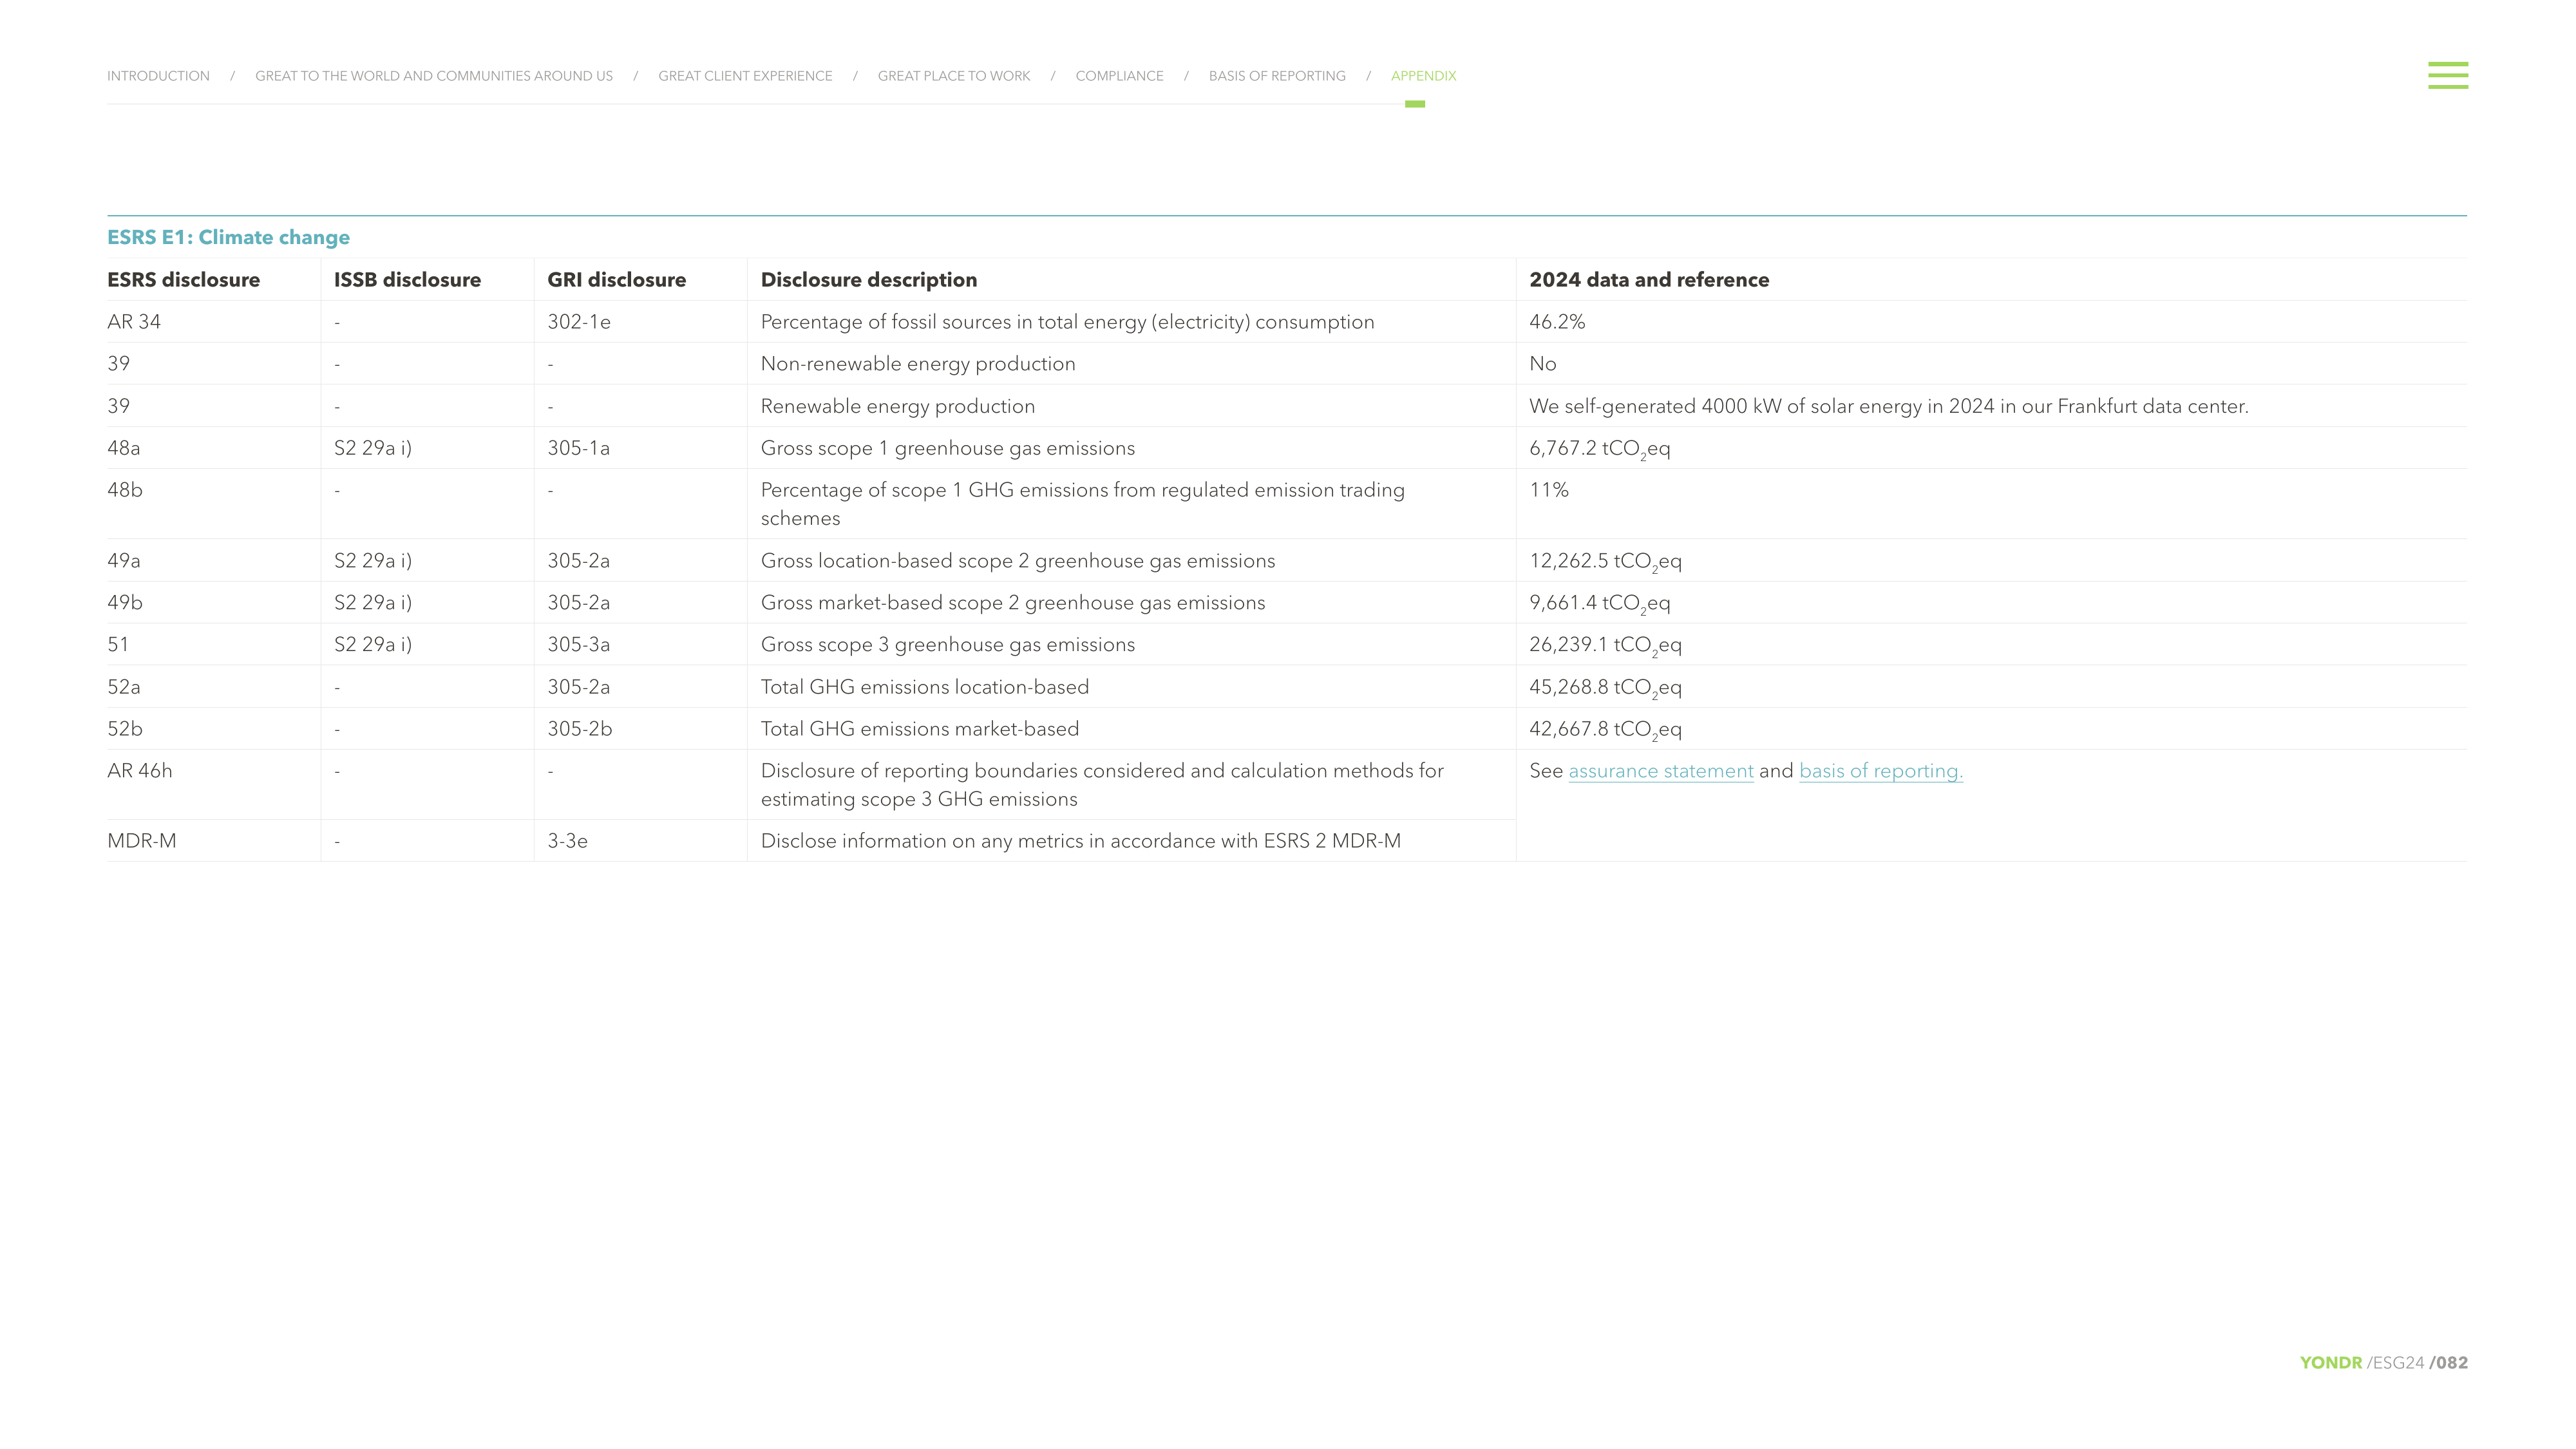Click the 48a ESRS cell
2576x1449 pixels.
pos(124,448)
